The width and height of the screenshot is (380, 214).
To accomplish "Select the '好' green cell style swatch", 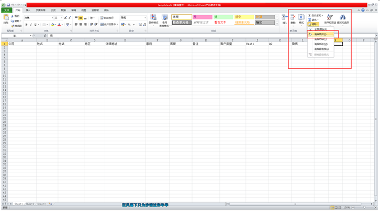I will point(222,17).
